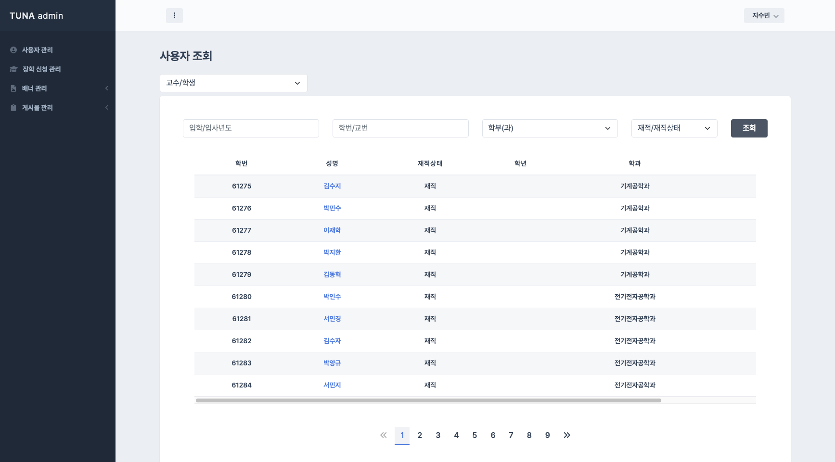The image size is (835, 462).
Task: Expand the 배너 관리 submenu chevron
Action: coord(106,88)
